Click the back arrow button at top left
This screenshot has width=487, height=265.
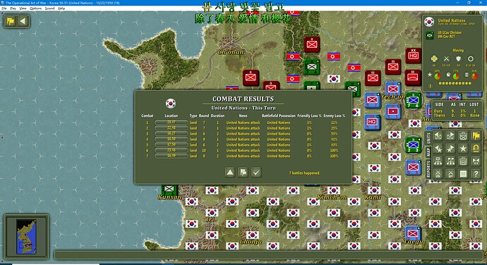[x=23, y=21]
